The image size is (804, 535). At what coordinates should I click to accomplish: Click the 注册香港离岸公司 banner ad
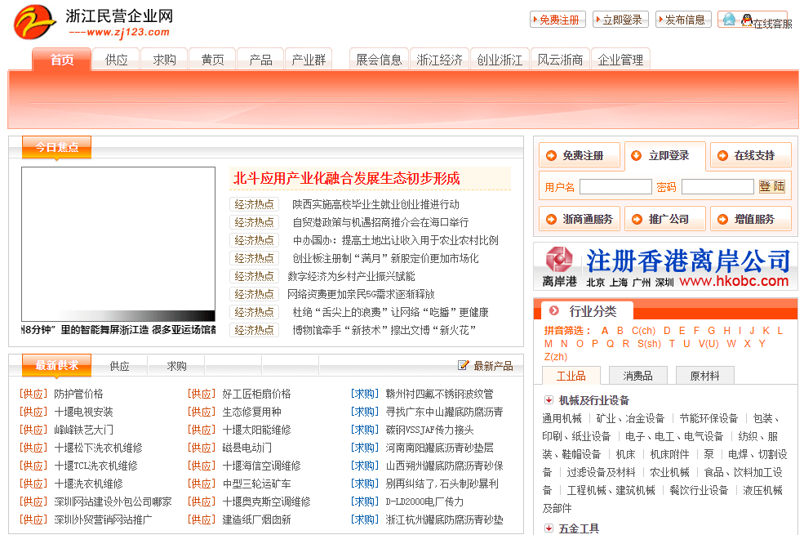(665, 266)
